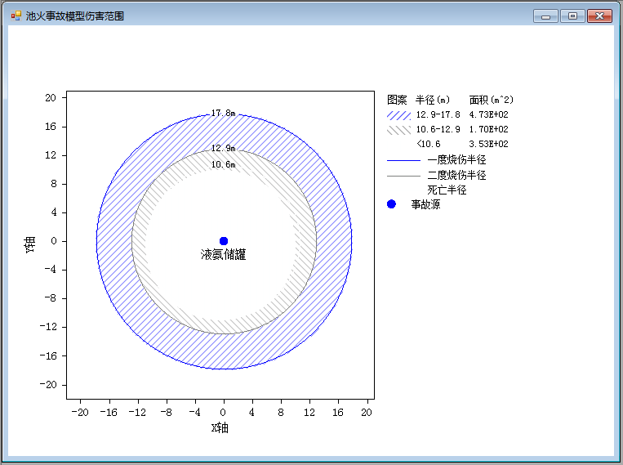Click the gray hatch legend swatch for 10.6-12.9
The width and height of the screenshot is (623, 465).
point(399,130)
